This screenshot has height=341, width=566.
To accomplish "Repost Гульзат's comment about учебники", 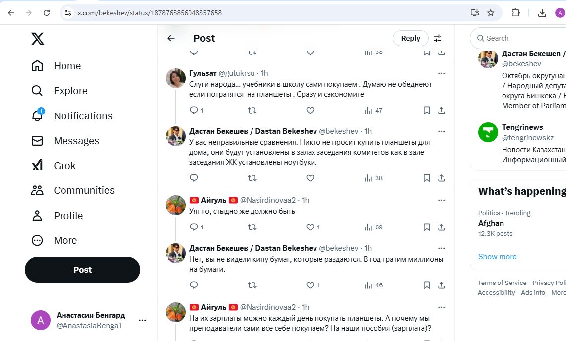I will point(252,110).
